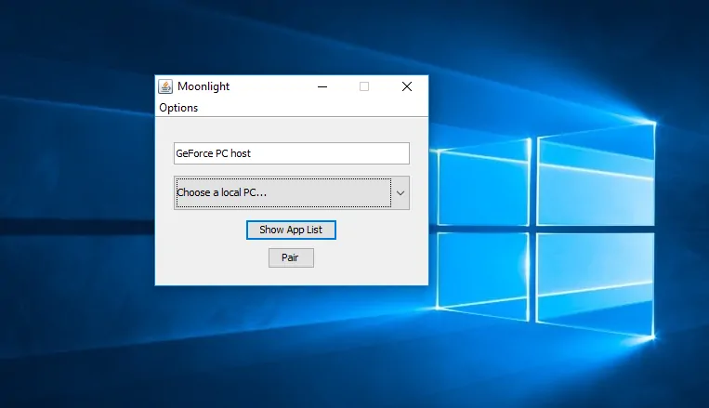
Task: Click the GeForce PC host text field
Action: click(292, 153)
